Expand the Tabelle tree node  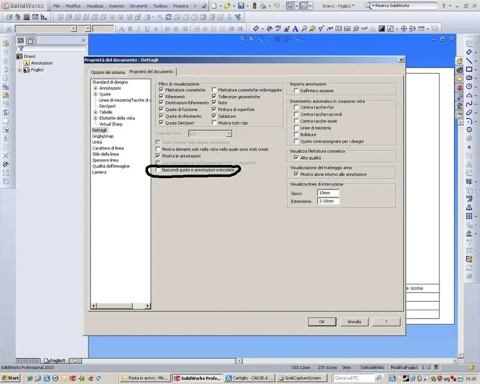tap(95, 112)
